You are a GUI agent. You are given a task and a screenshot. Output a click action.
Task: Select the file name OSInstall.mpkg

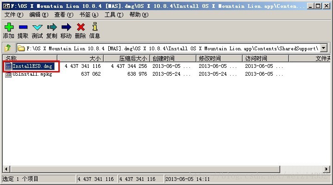32,74
